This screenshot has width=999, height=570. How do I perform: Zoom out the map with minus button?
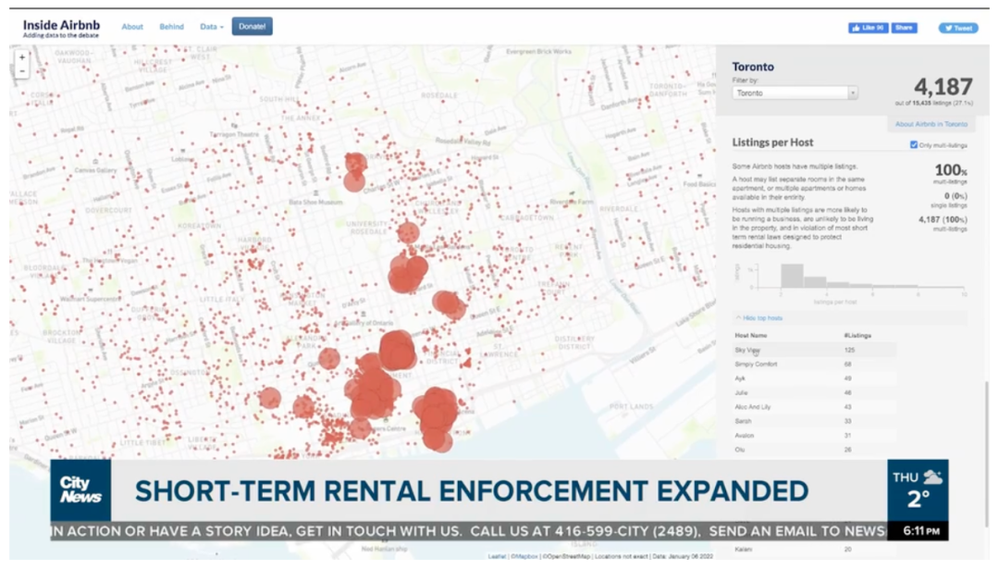coord(21,71)
